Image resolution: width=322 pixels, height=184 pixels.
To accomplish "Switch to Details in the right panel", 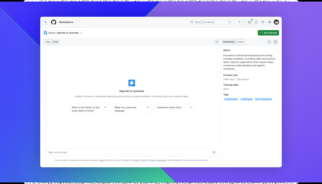I will pos(240,42).
